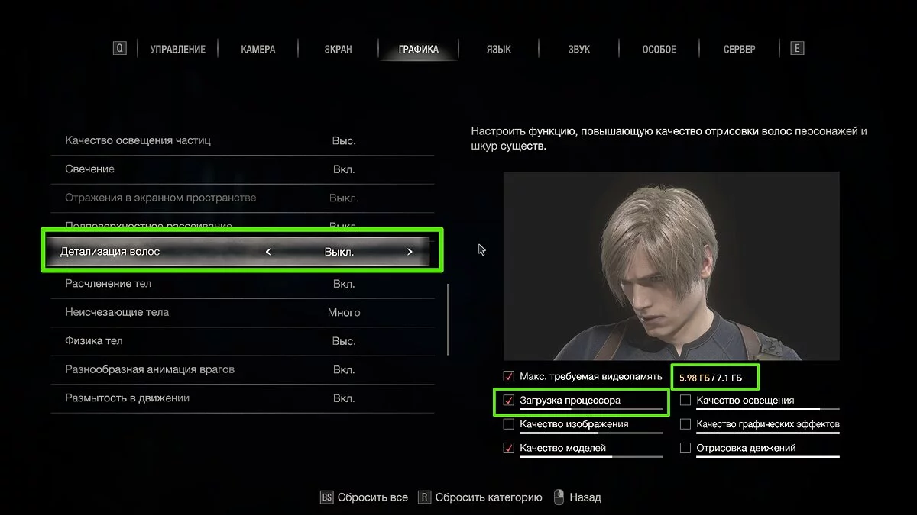
Task: Switch to the Звук tab
Action: point(578,49)
